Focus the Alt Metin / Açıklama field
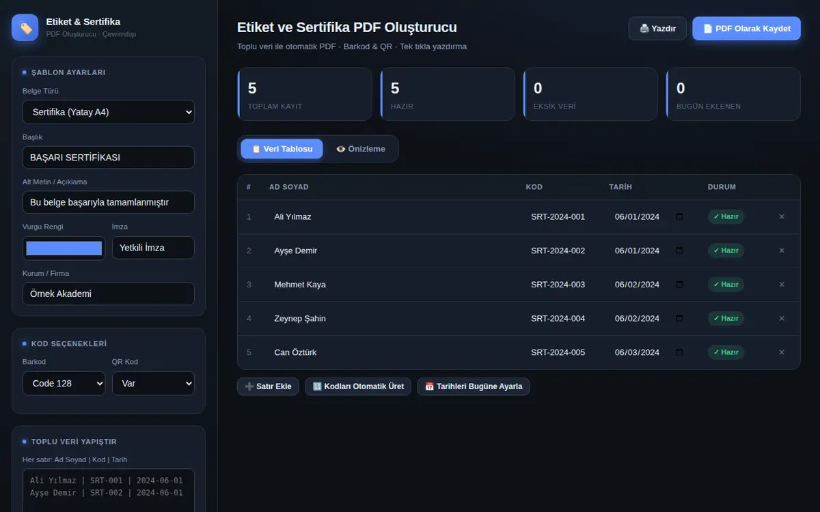820x512 pixels. [x=109, y=202]
